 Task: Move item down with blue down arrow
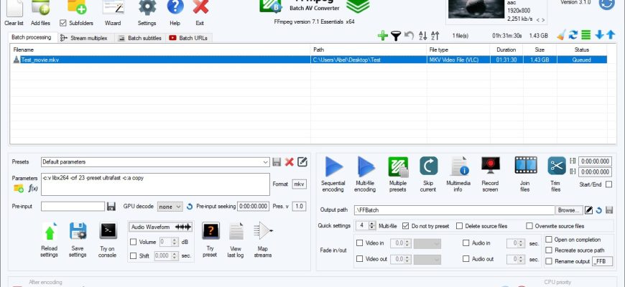(599, 35)
